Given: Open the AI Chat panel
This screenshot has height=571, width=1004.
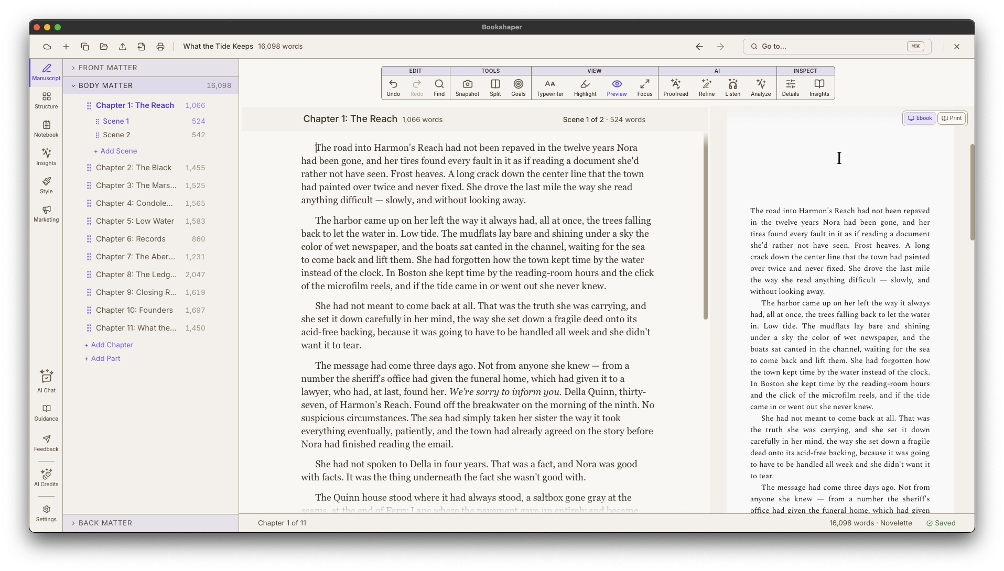Looking at the screenshot, I should click(46, 381).
